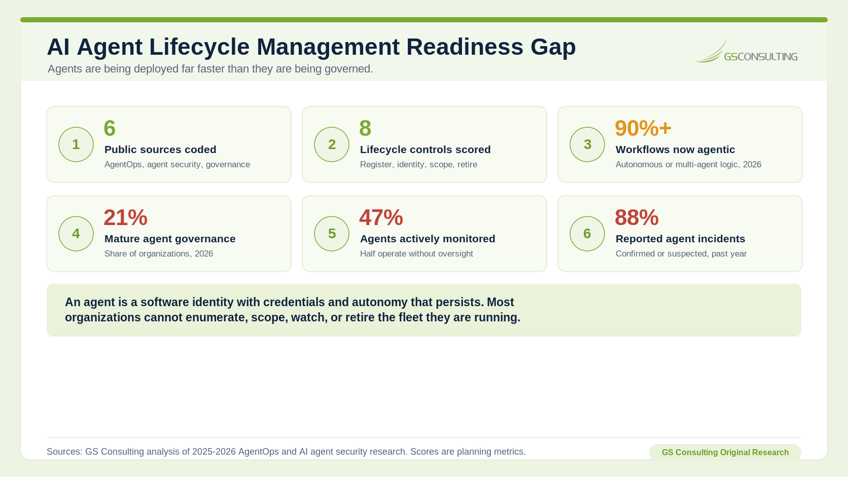Click the green value 8
Viewport: 848px width, 477px height.
(365, 128)
